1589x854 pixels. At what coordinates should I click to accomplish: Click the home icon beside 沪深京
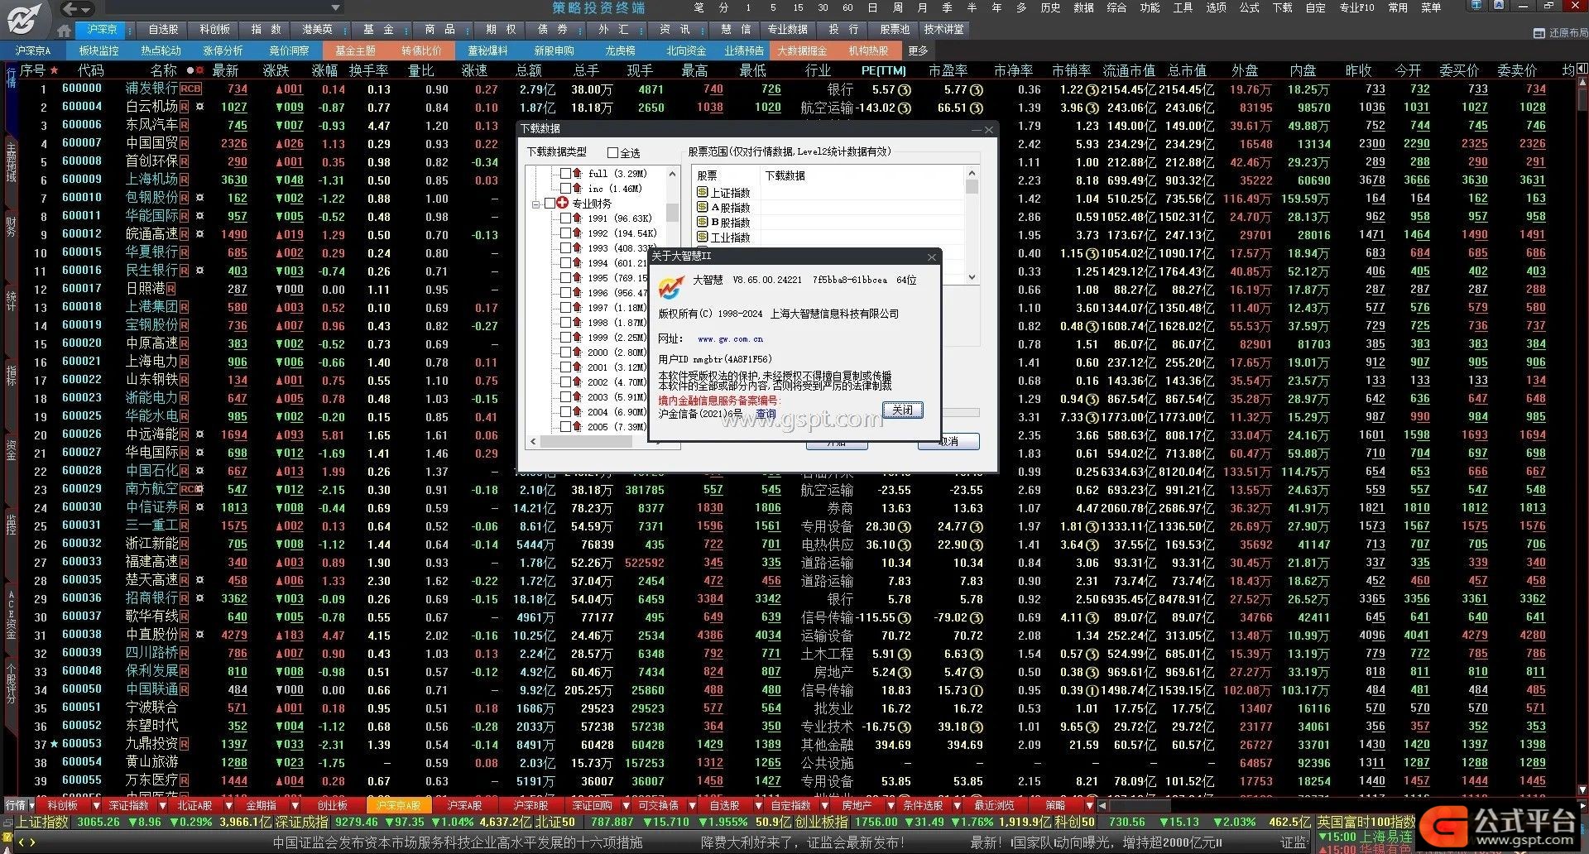coord(65,31)
